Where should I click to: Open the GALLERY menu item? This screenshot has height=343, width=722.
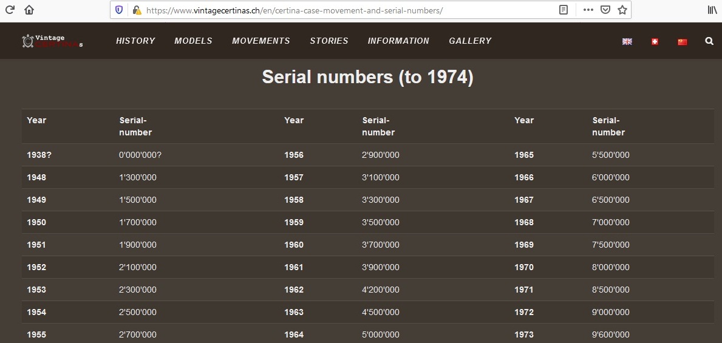click(470, 41)
